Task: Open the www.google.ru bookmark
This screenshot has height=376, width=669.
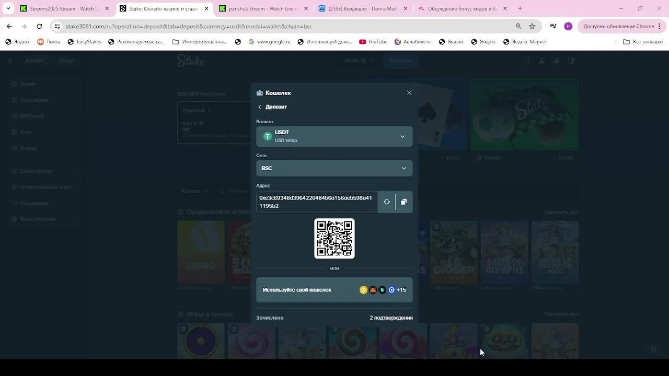Action: tap(269, 42)
